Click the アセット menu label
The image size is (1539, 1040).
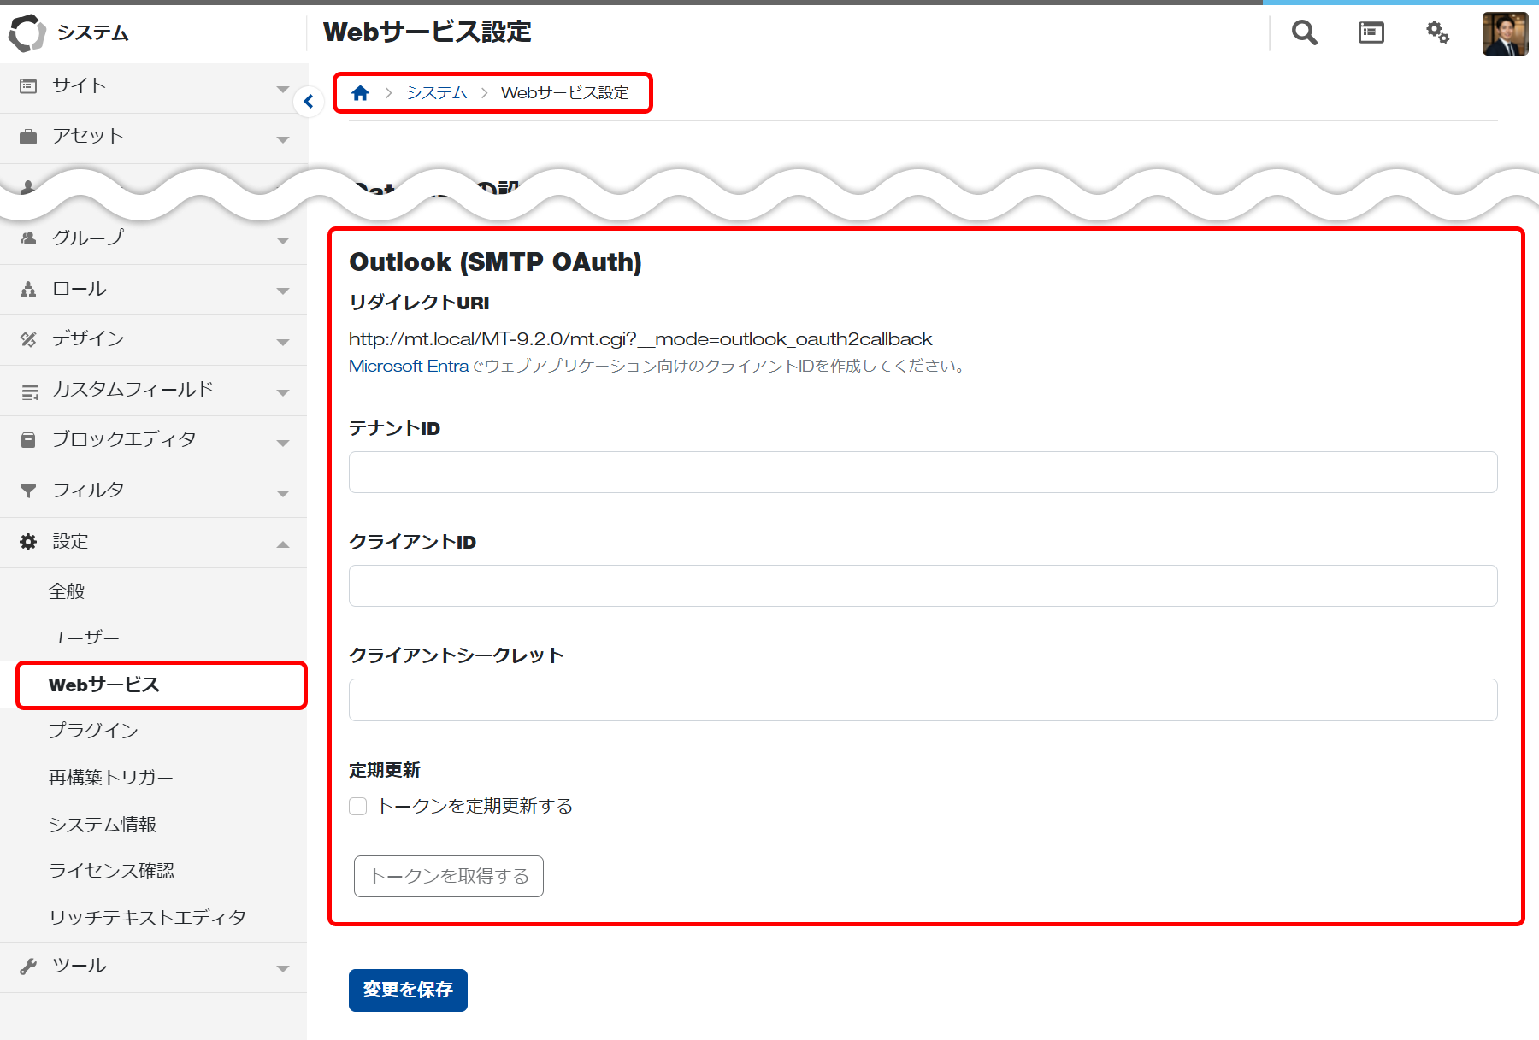pos(88,136)
